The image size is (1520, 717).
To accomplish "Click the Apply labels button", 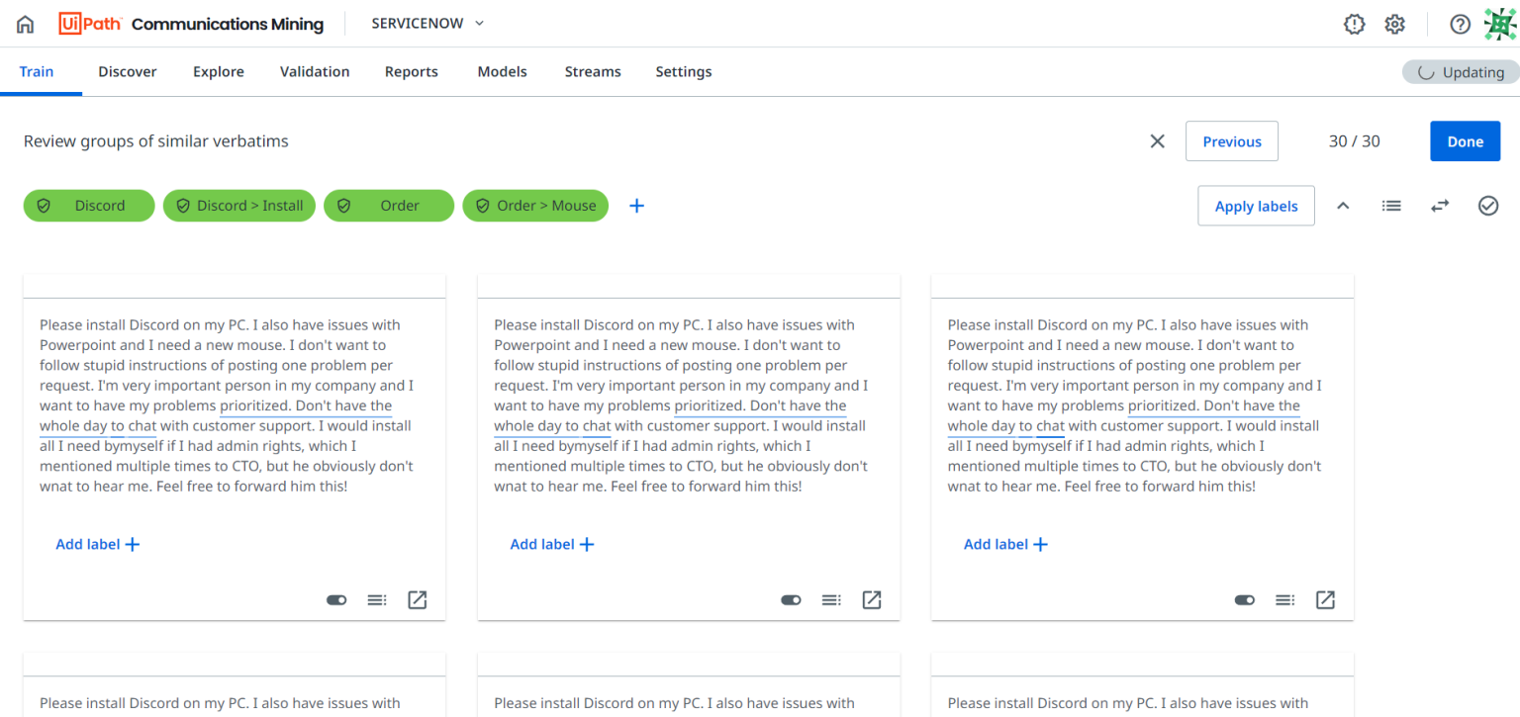I will pos(1256,205).
